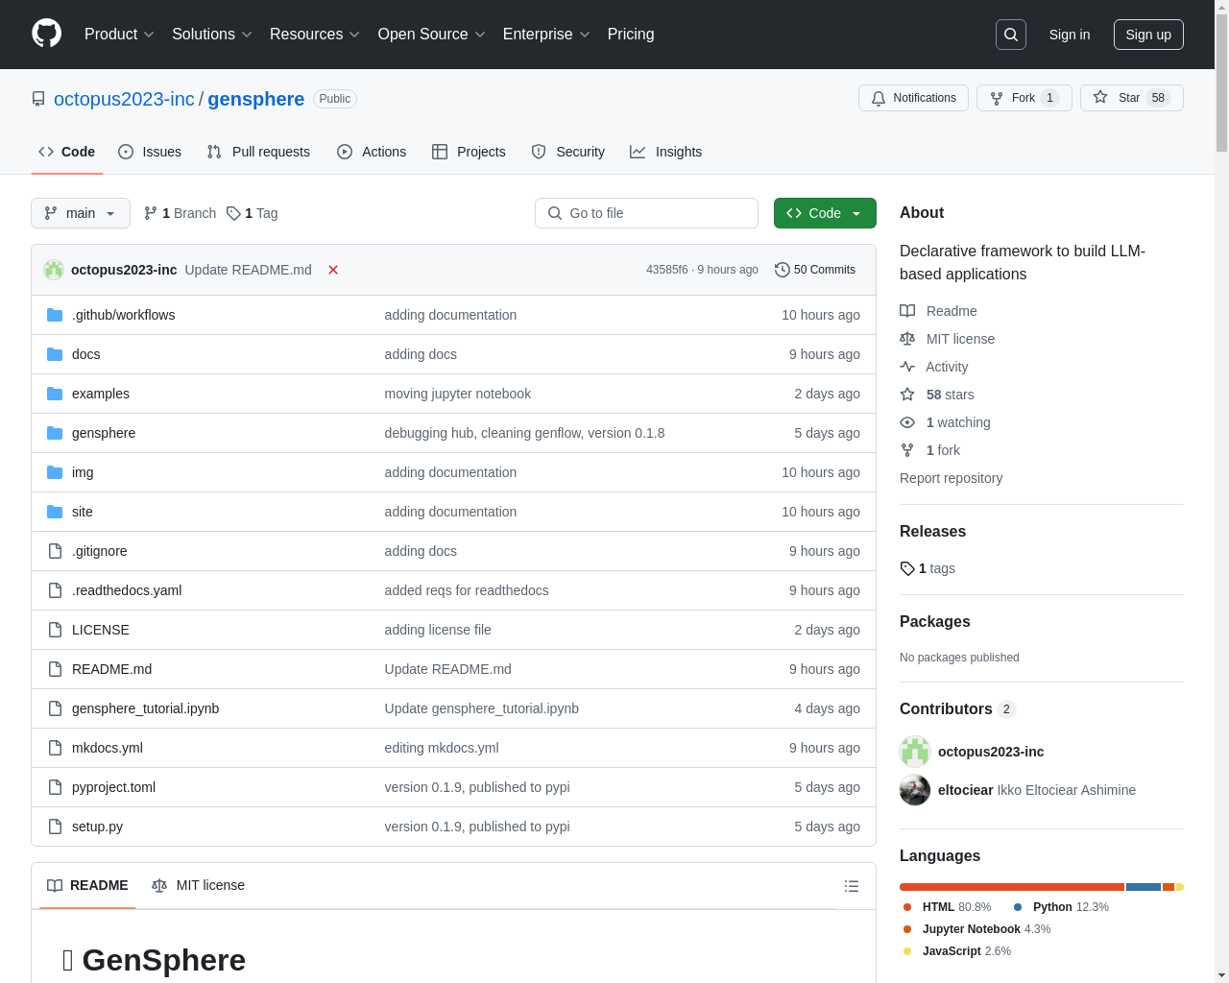Open the gensphere_tutorial.ipynb file
Screen dimensions: 1229x983
pyautogui.click(x=145, y=708)
